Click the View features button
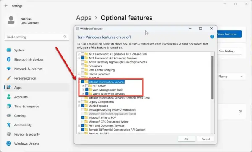252x152 pixels. click(x=229, y=34)
